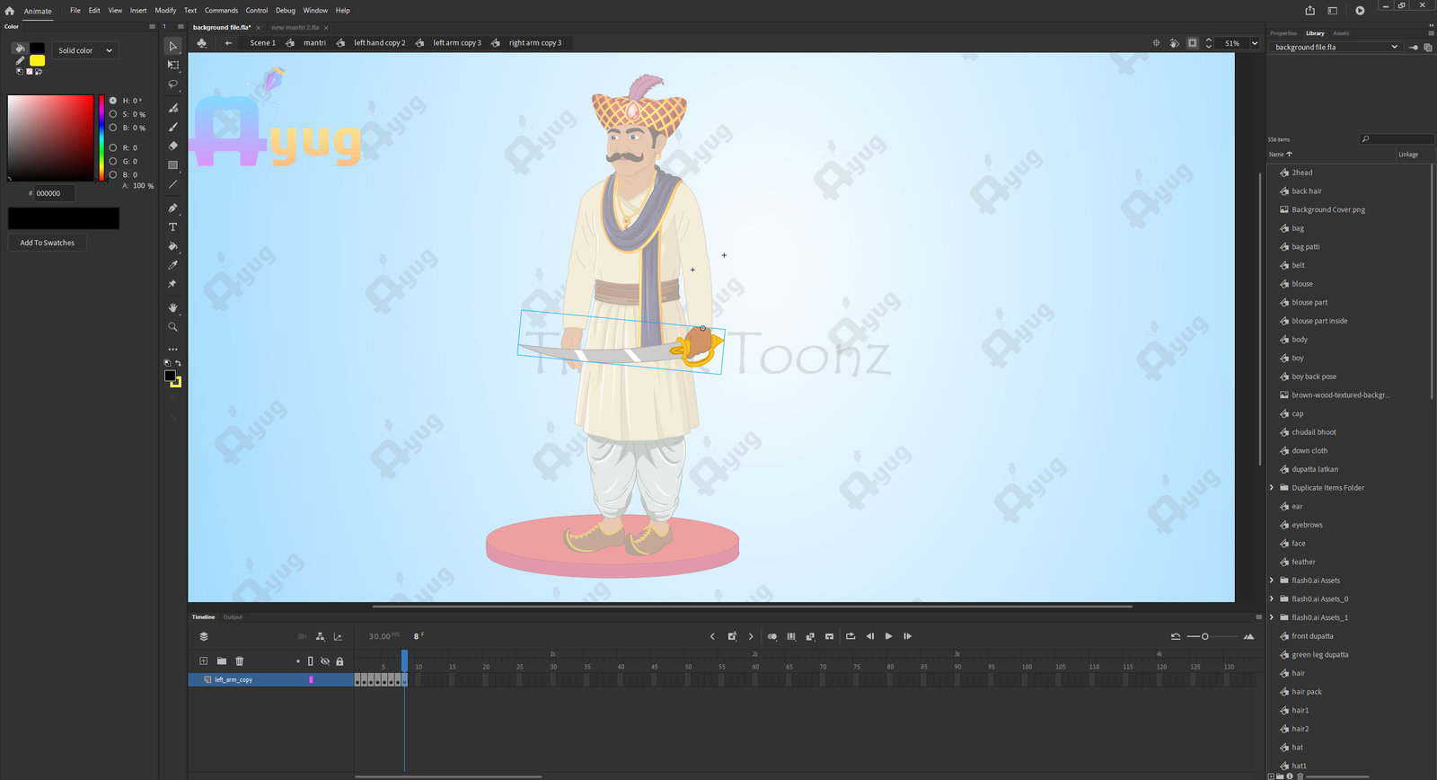Open the Modify menu
Image resolution: width=1437 pixels, height=780 pixels.
click(x=165, y=11)
